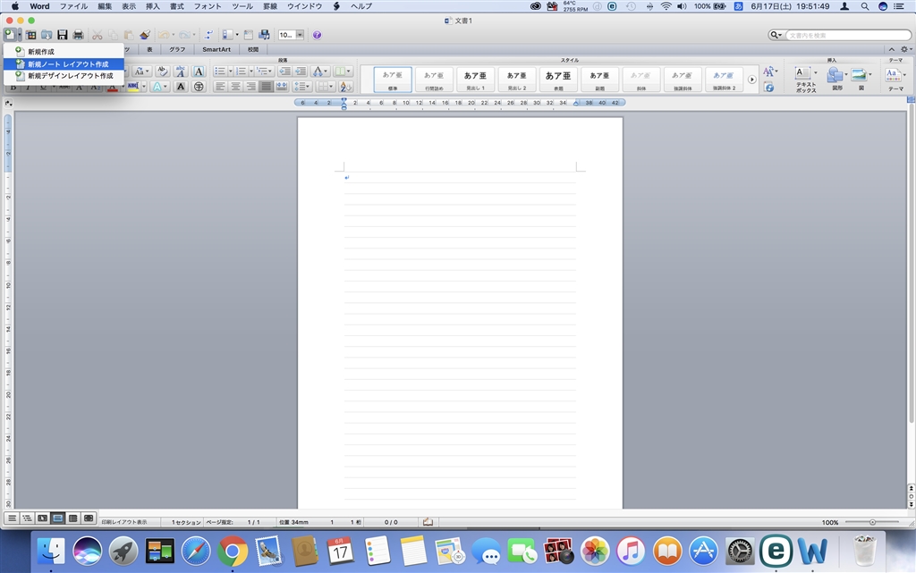Open the zoom percentage combo box
This screenshot has width=916, height=573.
pyautogui.click(x=291, y=35)
